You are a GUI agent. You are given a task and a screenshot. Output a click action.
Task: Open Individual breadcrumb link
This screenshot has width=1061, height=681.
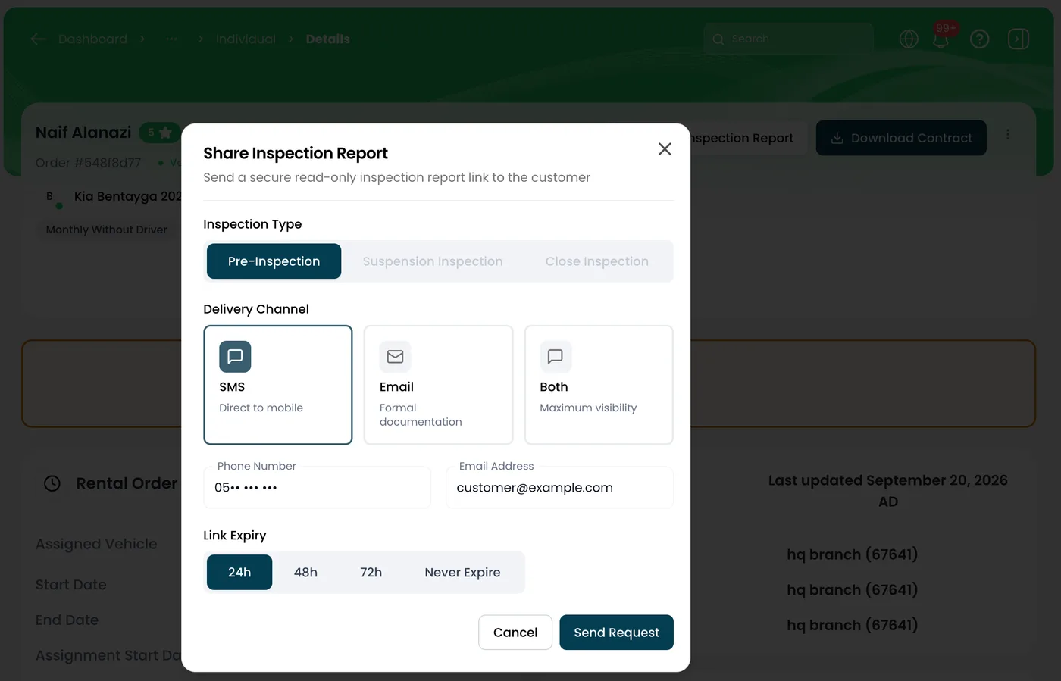246,39
